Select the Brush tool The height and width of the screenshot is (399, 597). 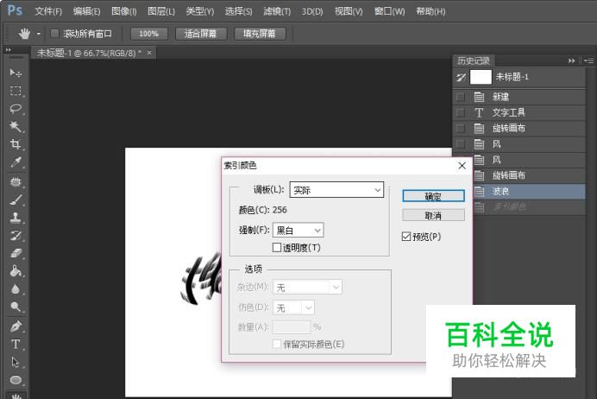pyautogui.click(x=16, y=199)
